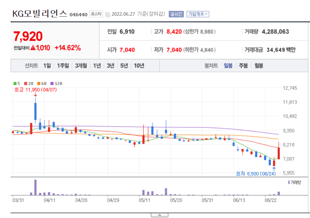This screenshot has width=310, height=218.
Task: Open the 기업개요 dropdown
Action: point(198,14)
